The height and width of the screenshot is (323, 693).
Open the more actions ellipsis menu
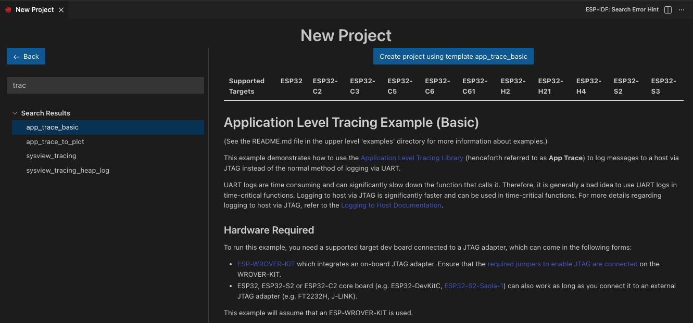point(682,10)
